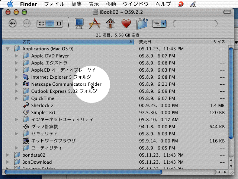Viewport: 238px width, 179px height.
Task: Click the forward navigation button
Action: pyautogui.click(x=27, y=23)
